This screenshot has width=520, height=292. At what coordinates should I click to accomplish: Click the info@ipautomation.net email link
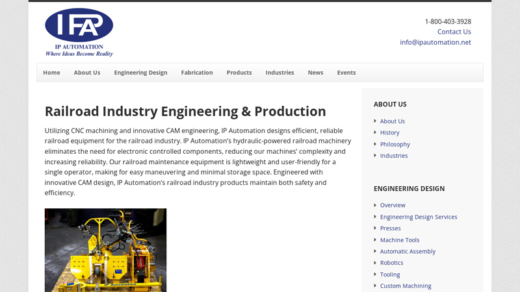coord(435,42)
